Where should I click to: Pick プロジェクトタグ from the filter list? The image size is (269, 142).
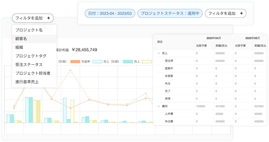pyautogui.click(x=31, y=56)
